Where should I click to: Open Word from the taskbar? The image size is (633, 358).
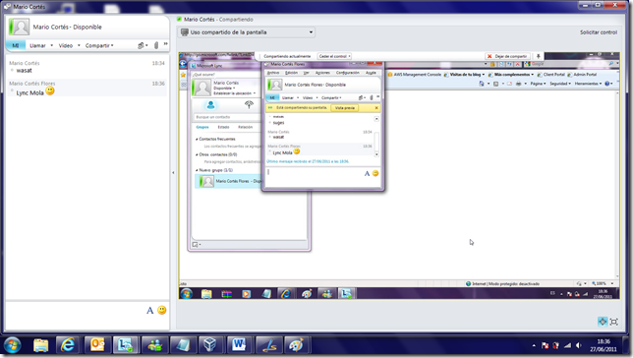coord(239,345)
